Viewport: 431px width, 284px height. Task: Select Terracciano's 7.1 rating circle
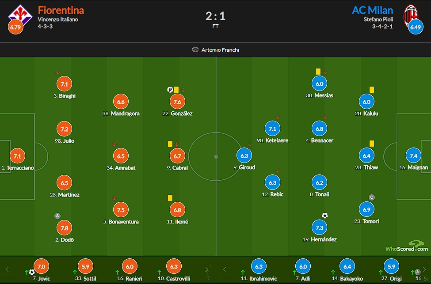tap(17, 156)
